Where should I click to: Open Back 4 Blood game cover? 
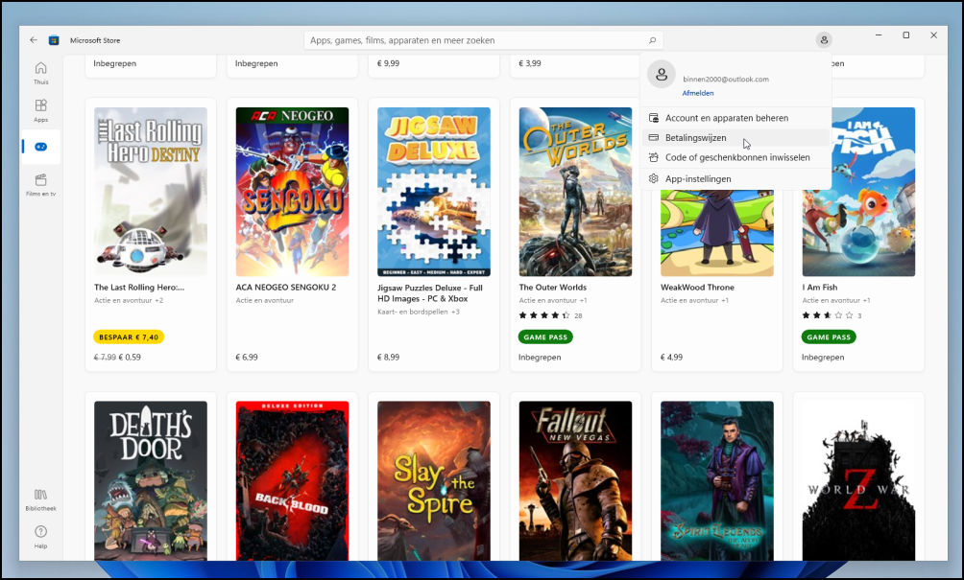[292, 480]
